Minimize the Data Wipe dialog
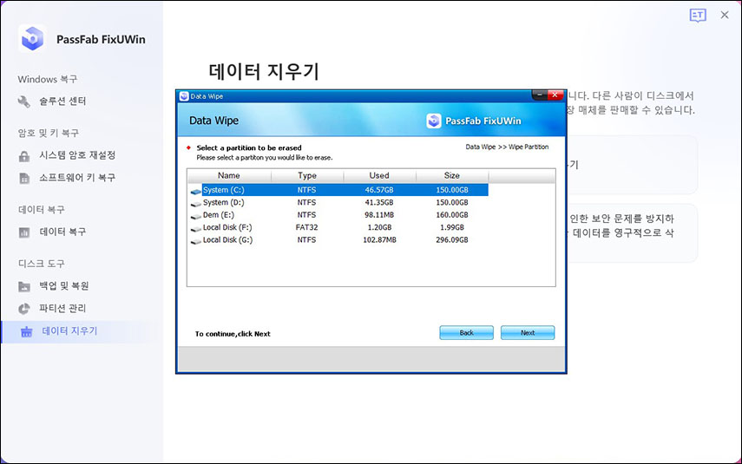The height and width of the screenshot is (464, 742). tap(540, 95)
